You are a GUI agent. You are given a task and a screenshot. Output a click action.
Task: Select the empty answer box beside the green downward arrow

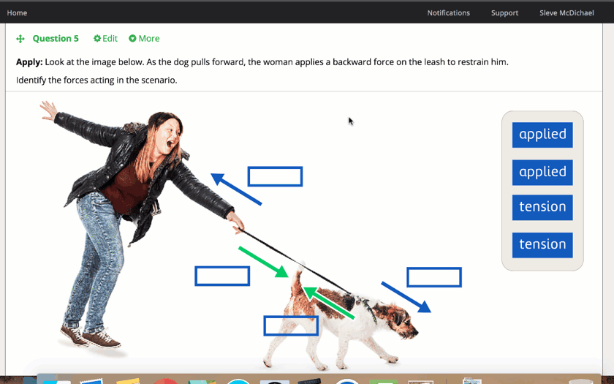click(222, 276)
